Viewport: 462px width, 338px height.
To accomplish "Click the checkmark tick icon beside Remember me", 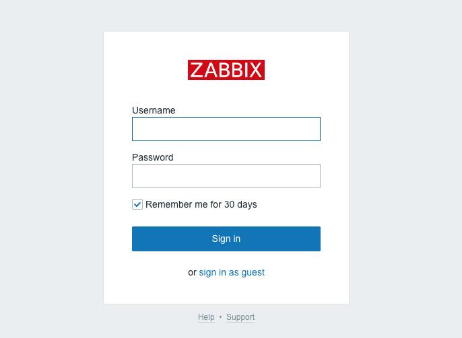I will (137, 204).
